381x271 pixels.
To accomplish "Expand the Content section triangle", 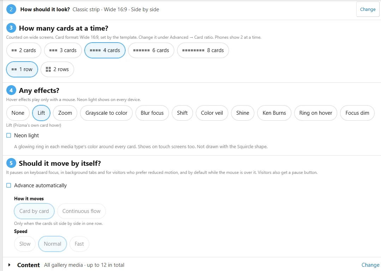I will [x=9, y=265].
